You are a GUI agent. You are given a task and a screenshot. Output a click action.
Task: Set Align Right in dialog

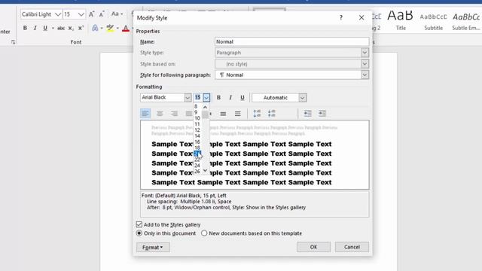coord(174,114)
